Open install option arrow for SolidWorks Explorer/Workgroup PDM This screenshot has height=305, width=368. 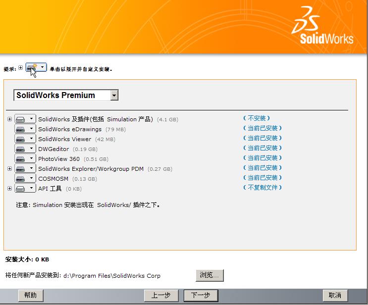[x=31, y=168]
